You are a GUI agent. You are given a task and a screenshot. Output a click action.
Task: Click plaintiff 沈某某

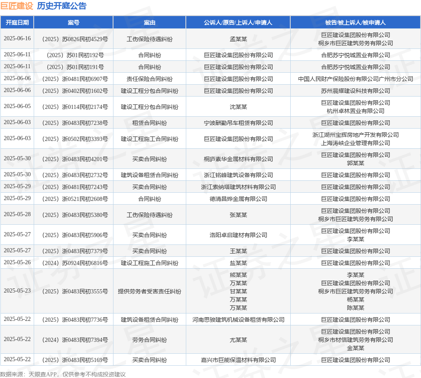tap(238, 107)
